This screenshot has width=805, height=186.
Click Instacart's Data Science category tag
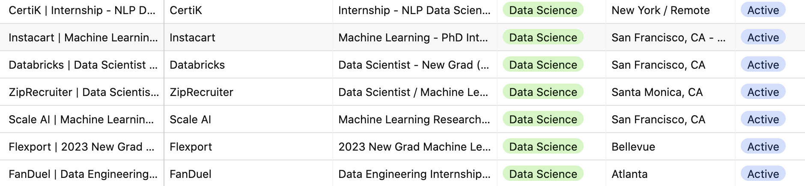[543, 38]
